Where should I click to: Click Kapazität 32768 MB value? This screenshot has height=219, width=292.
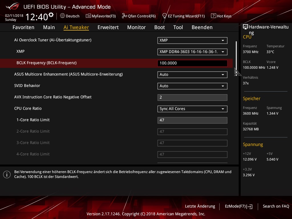point(251,129)
